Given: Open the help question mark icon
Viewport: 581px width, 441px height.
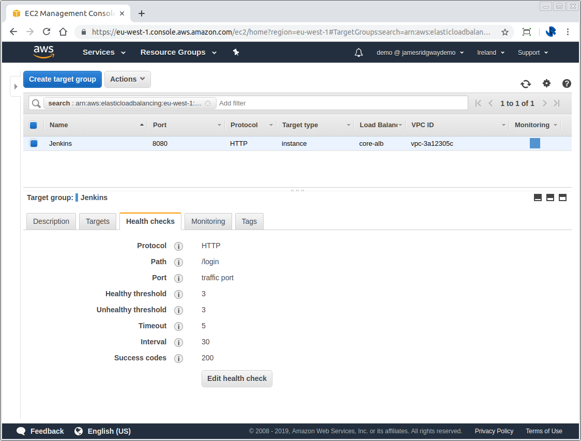Looking at the screenshot, I should (x=566, y=83).
